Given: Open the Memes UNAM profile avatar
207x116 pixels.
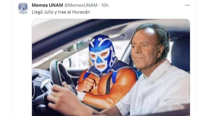Looking at the screenshot, I should point(23,8).
